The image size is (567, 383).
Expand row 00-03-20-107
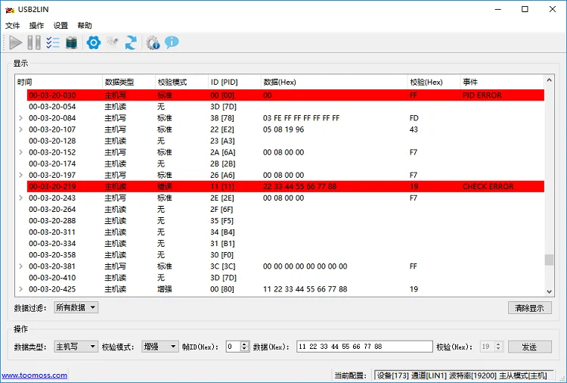pyautogui.click(x=20, y=129)
